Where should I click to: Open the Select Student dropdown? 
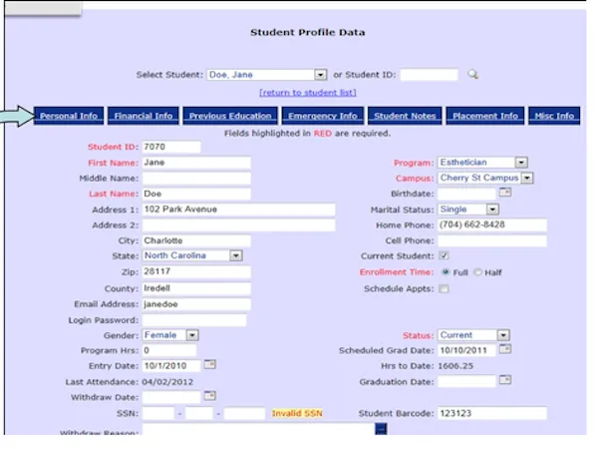pyautogui.click(x=266, y=75)
